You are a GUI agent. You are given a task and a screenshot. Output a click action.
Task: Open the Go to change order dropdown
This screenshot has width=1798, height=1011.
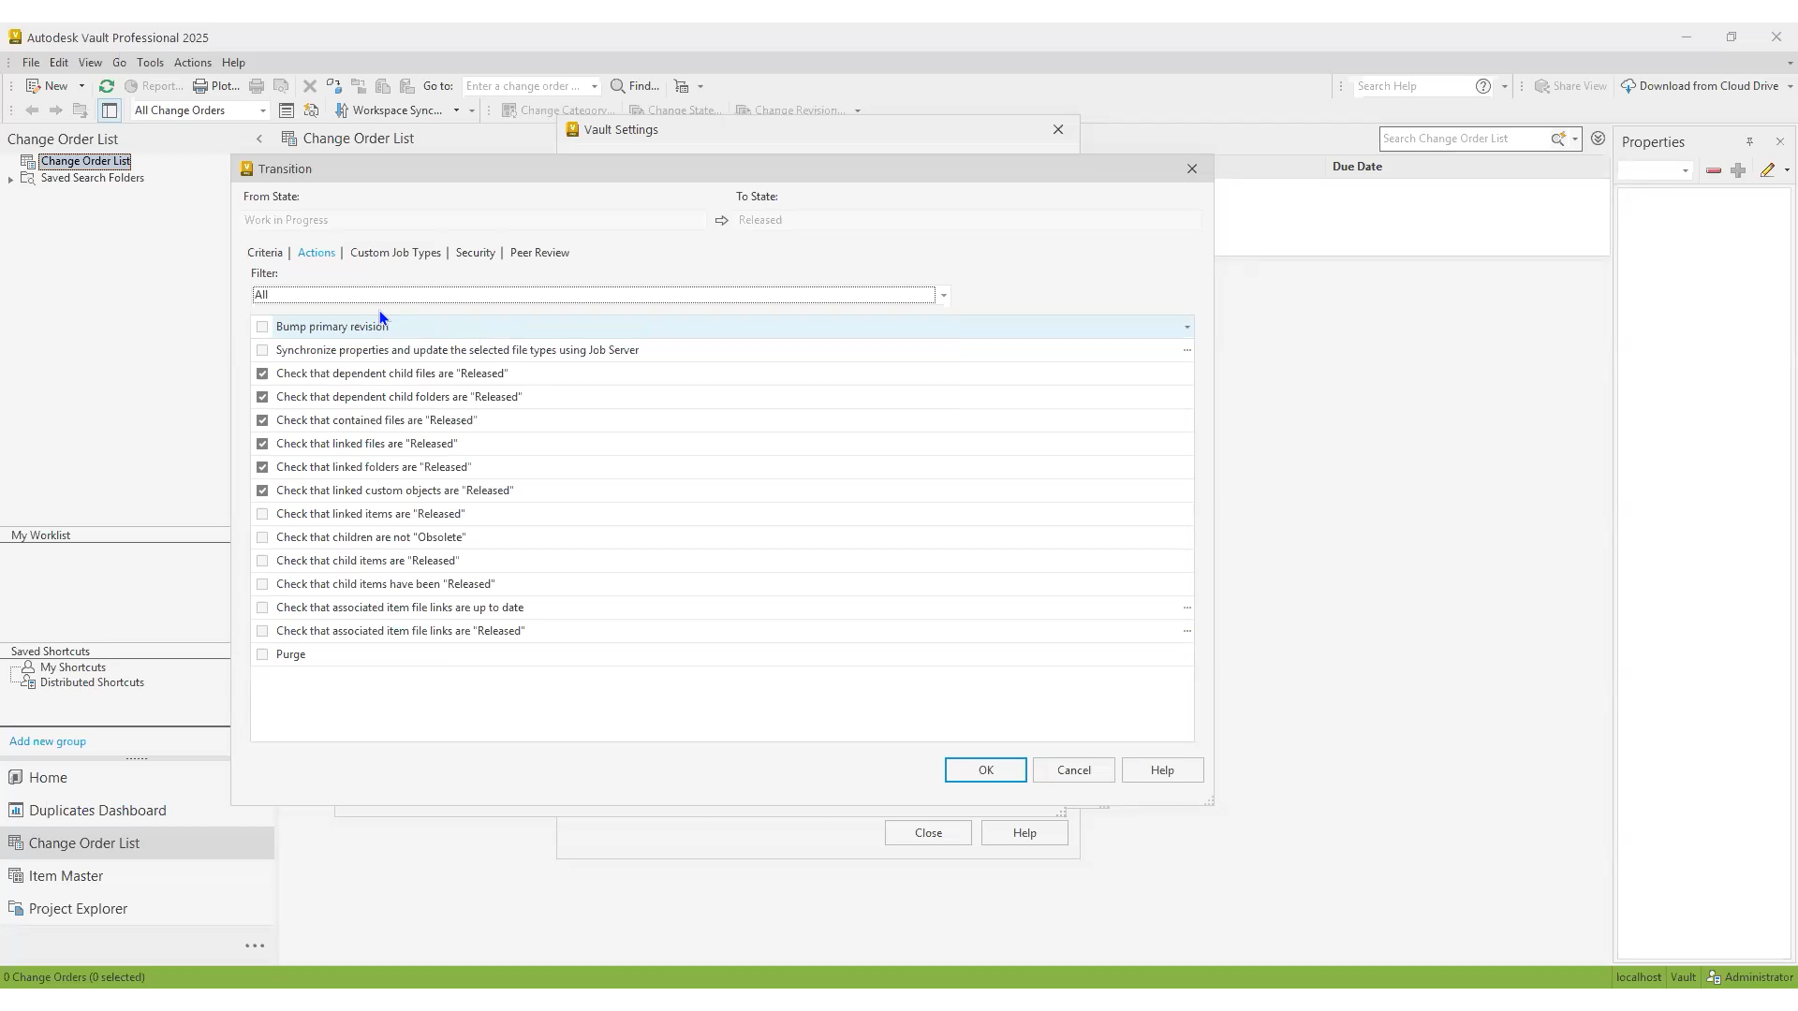click(x=594, y=86)
